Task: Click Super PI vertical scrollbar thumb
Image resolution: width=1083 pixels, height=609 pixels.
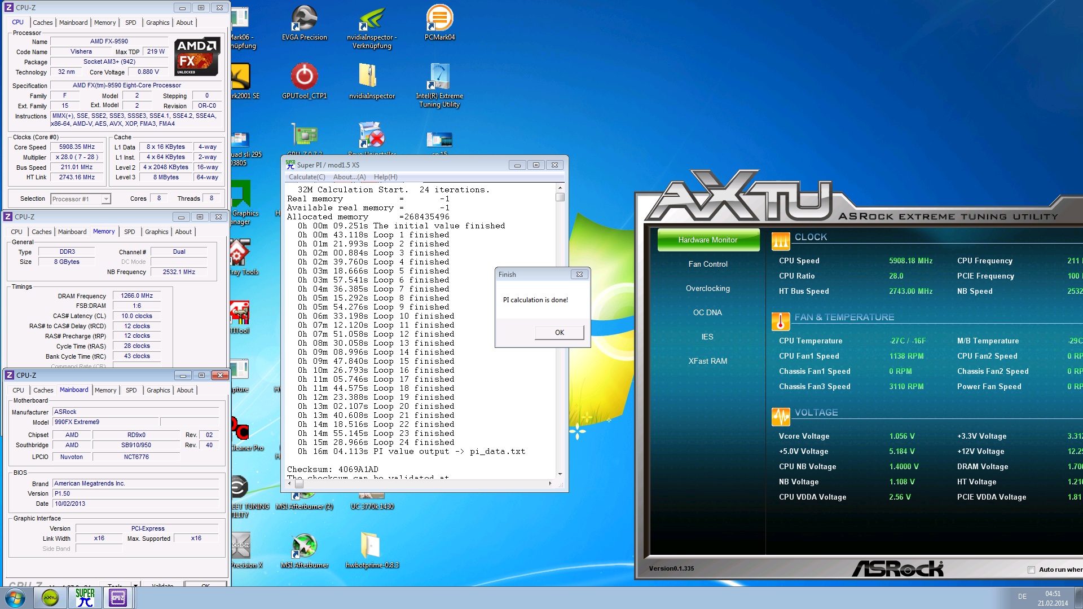Action: (560, 197)
